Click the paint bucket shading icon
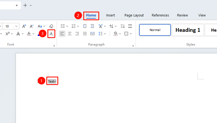 click(x=115, y=34)
